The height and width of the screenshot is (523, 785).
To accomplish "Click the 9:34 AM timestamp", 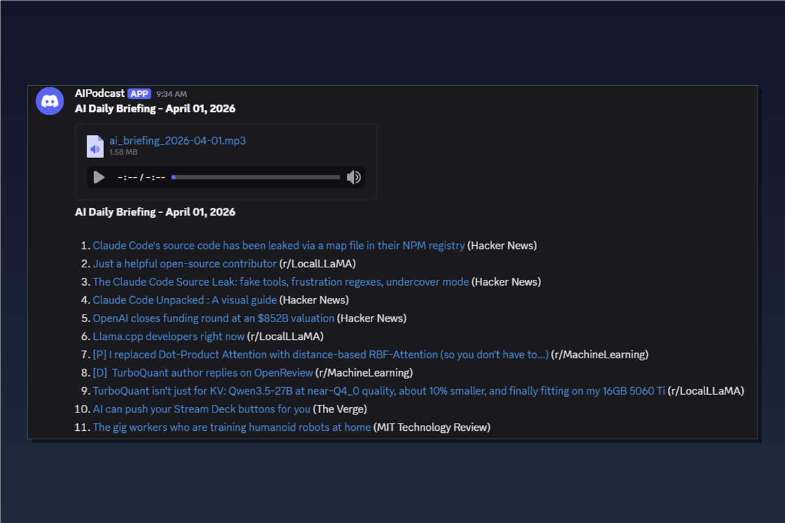I will point(171,93).
